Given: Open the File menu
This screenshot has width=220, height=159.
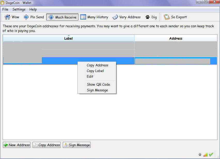Looking at the screenshot, I should coord(5,10).
